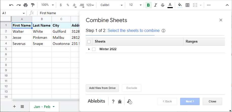The width and height of the screenshot is (232, 112).
Task: Select the paint format roller icon
Action: tap(32, 5)
